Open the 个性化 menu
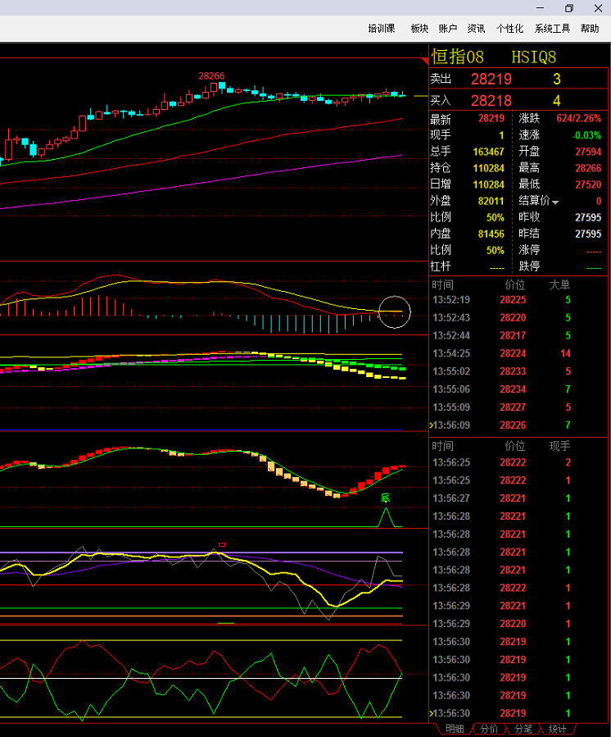Image resolution: width=611 pixels, height=737 pixels. click(509, 28)
